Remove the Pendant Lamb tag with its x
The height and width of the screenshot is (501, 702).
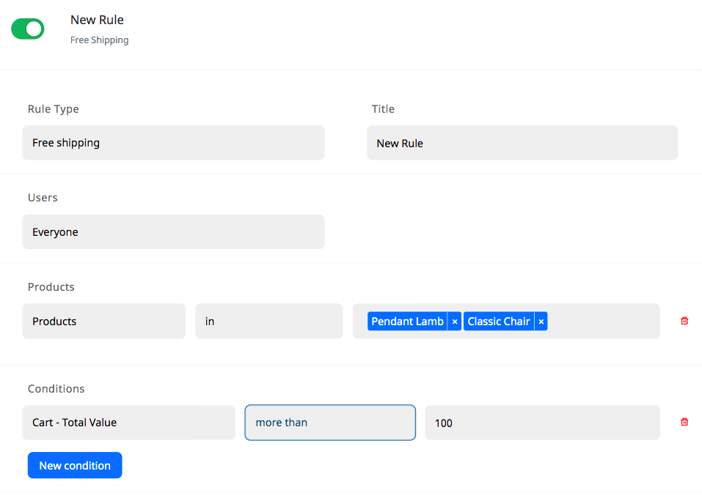(455, 322)
